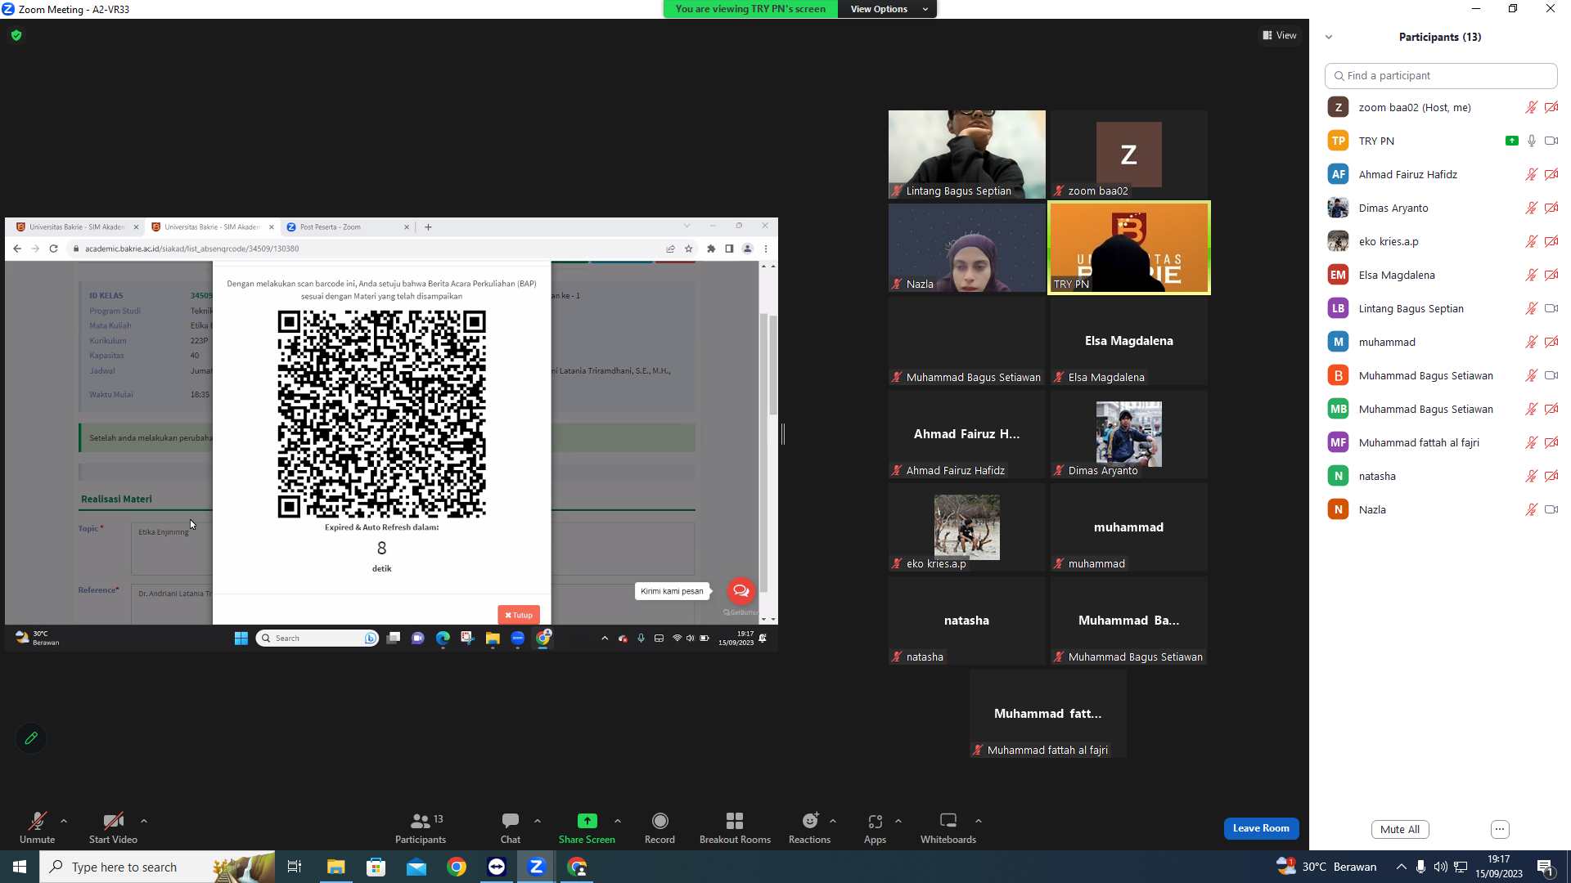The image size is (1571, 883).
Task: Open Mail app on the host taskbar
Action: click(416, 867)
